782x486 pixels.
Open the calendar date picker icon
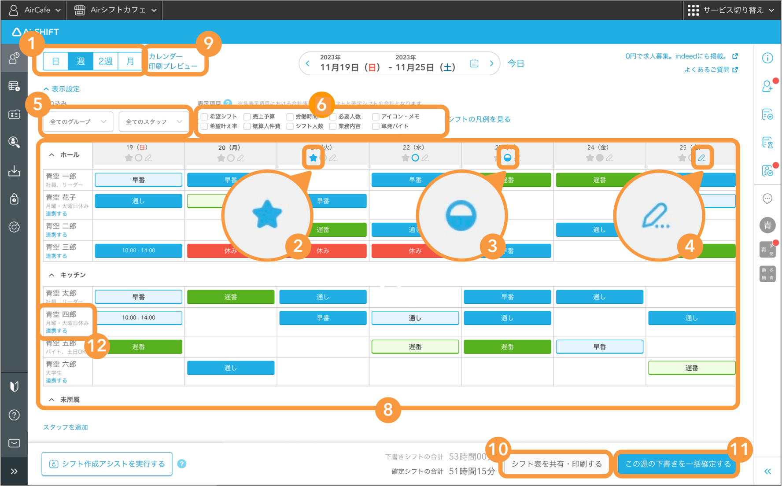coord(474,63)
